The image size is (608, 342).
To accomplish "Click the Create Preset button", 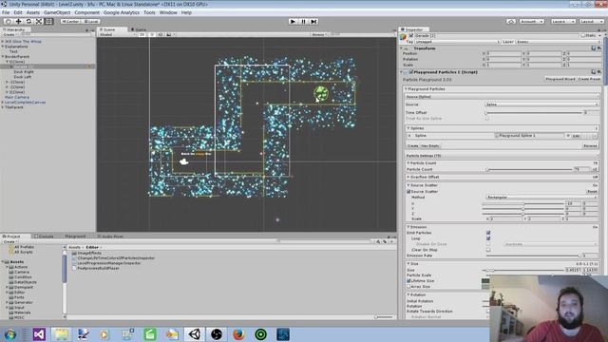I will [589, 79].
